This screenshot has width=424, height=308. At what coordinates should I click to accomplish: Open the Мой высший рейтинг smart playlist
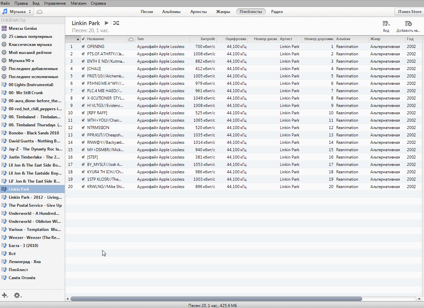32,53
